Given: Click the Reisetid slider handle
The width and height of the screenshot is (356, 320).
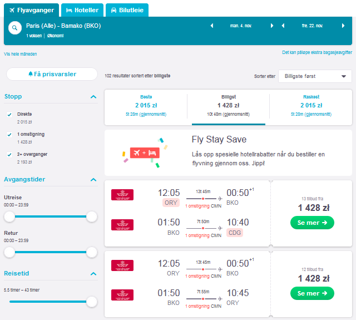Looking at the screenshot, I should point(92,302).
